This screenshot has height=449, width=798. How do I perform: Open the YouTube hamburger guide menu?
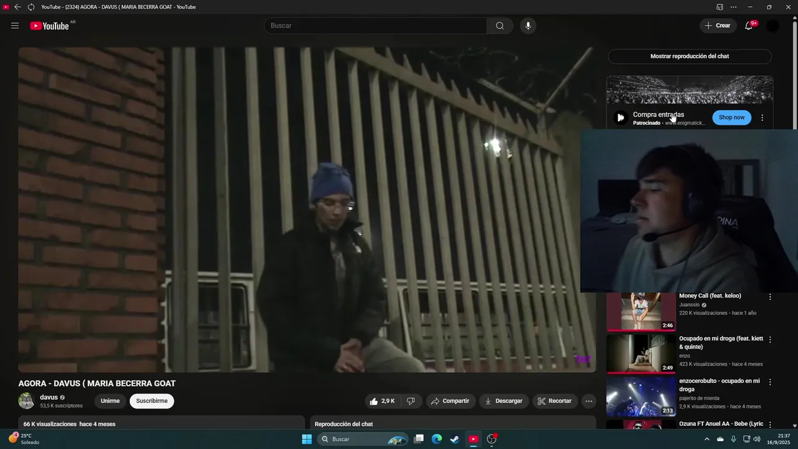[15, 26]
